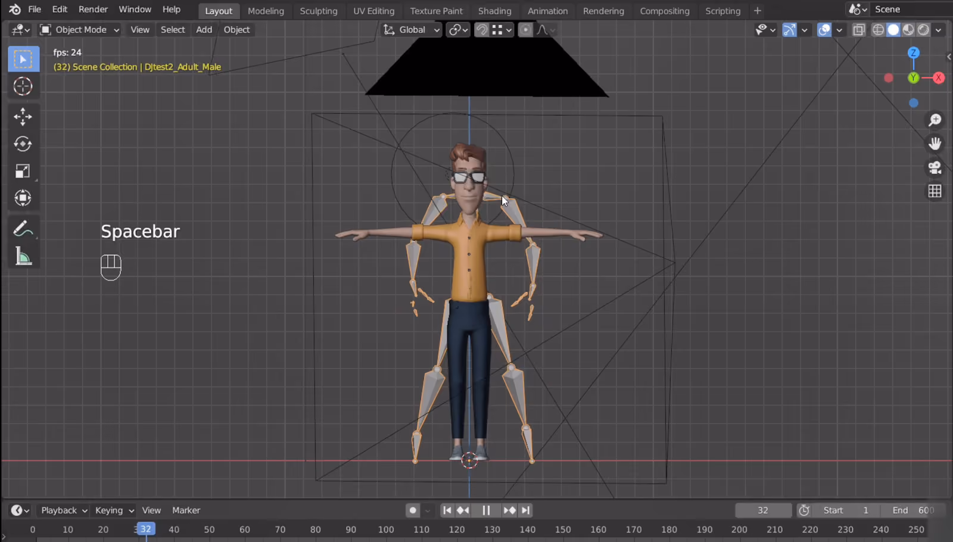Select the Scale tool
Screen dimensions: 953x542
[23, 172]
